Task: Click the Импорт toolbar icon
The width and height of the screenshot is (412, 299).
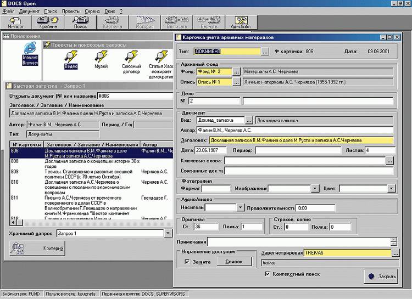Action: (16, 22)
